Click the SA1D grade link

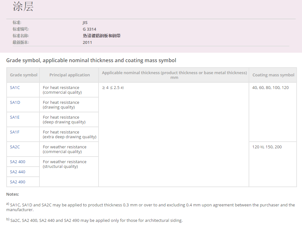click(15, 103)
